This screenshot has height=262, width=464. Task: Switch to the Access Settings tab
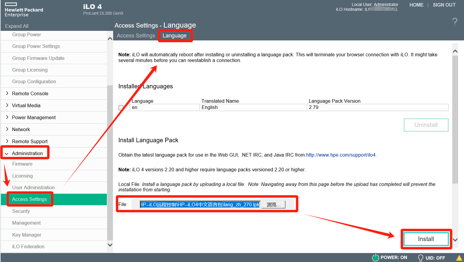coord(136,36)
